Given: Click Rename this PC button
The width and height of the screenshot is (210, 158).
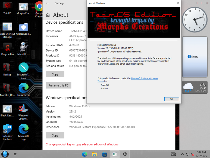Looking at the screenshot, I should pos(58,85).
